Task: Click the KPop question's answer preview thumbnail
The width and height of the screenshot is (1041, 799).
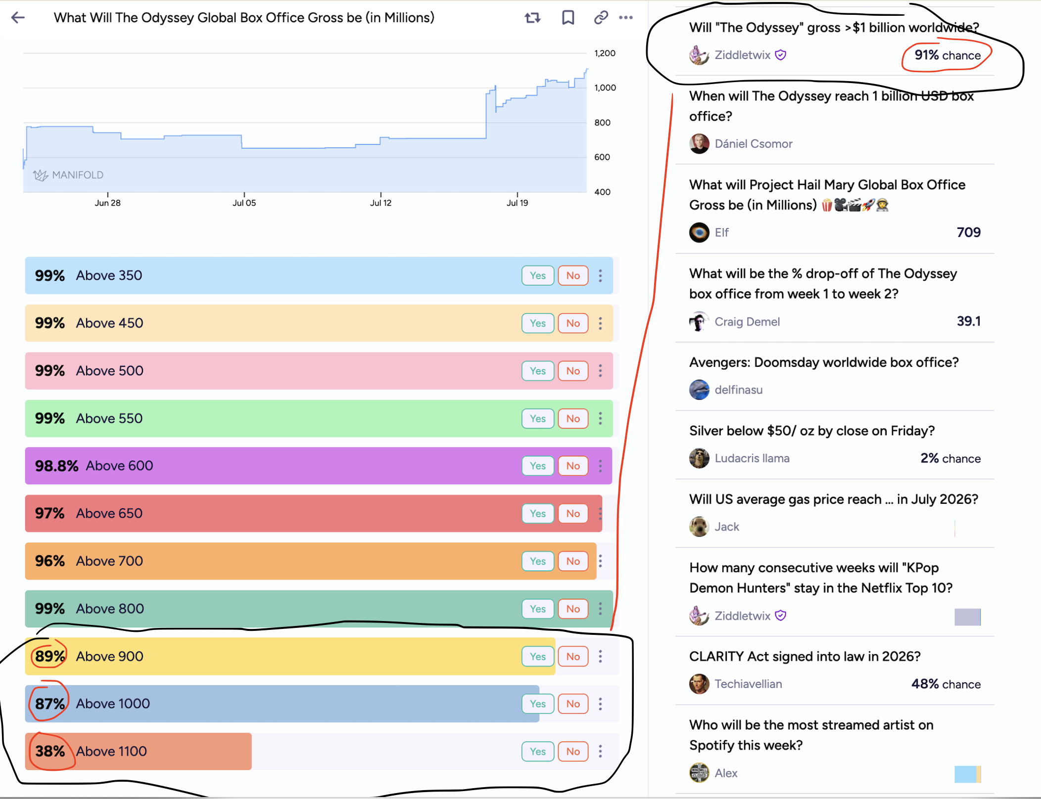Action: click(x=968, y=617)
